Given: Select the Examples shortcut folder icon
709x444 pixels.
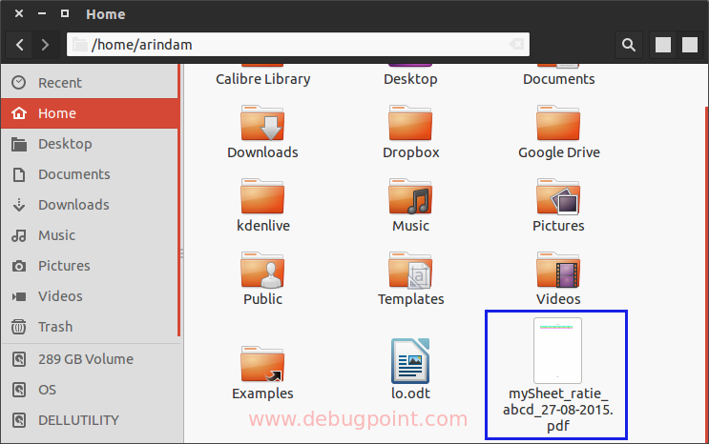Looking at the screenshot, I should [x=262, y=364].
